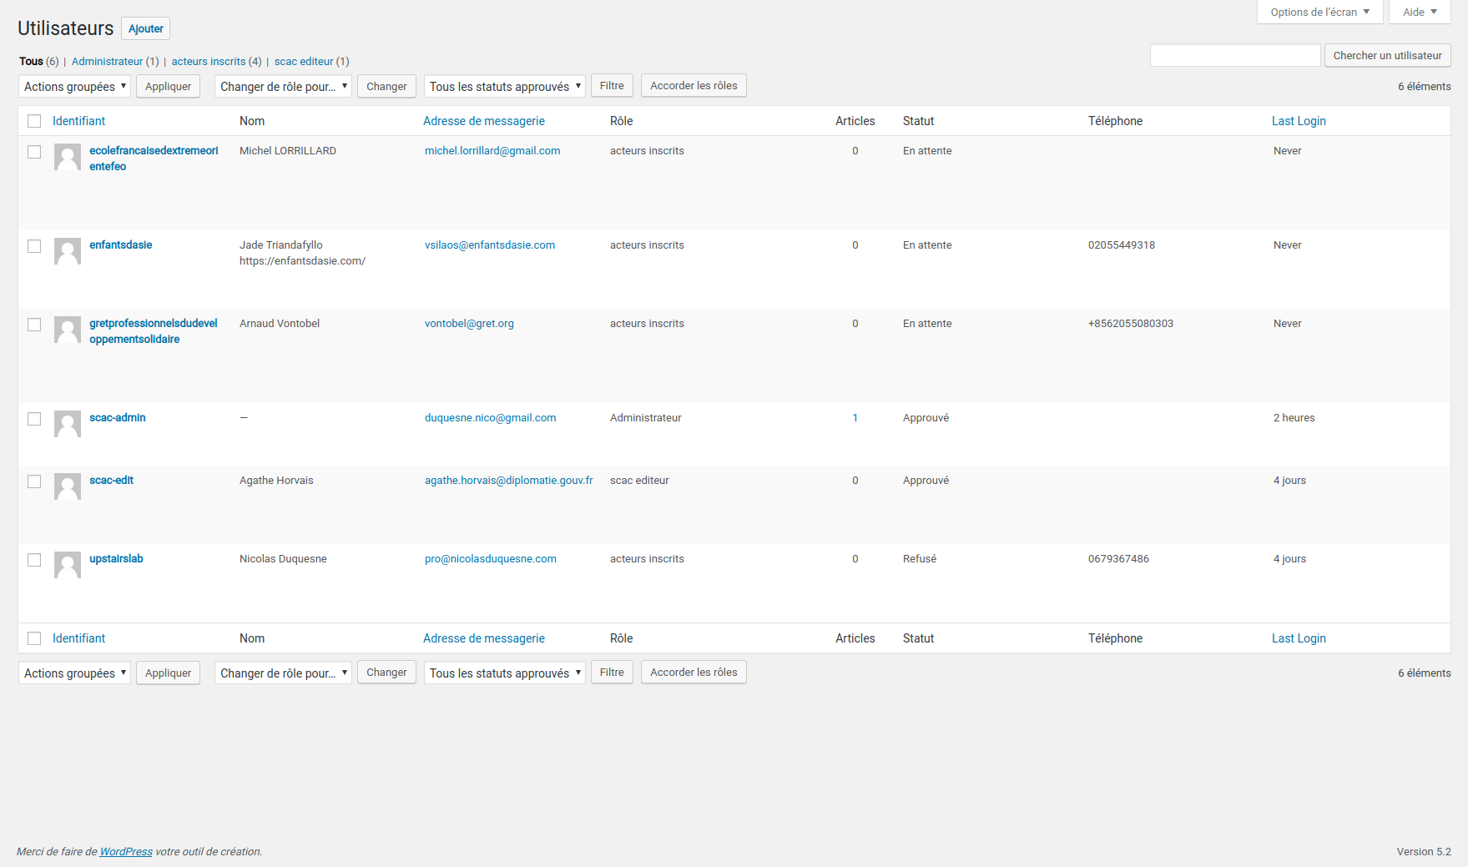The width and height of the screenshot is (1468, 867).
Task: Click avatar next to ecolefrancaisedextremeorientefeo
Action: [67, 157]
